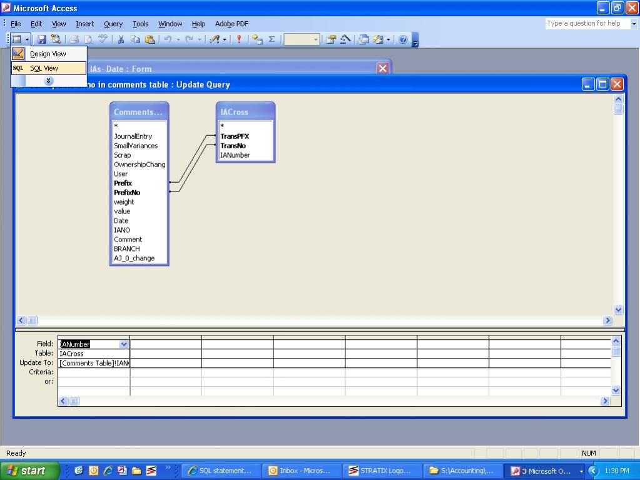The width and height of the screenshot is (640, 480).
Task: Click the Microsoft Access Help icon
Action: tap(403, 39)
